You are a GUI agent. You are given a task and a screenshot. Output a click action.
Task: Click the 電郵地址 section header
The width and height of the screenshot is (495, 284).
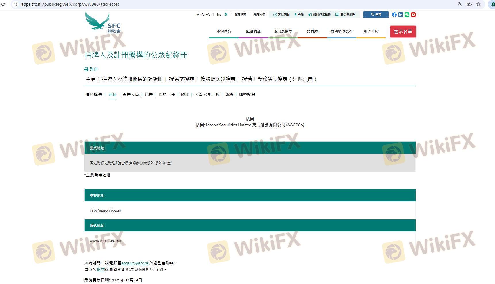(250, 195)
